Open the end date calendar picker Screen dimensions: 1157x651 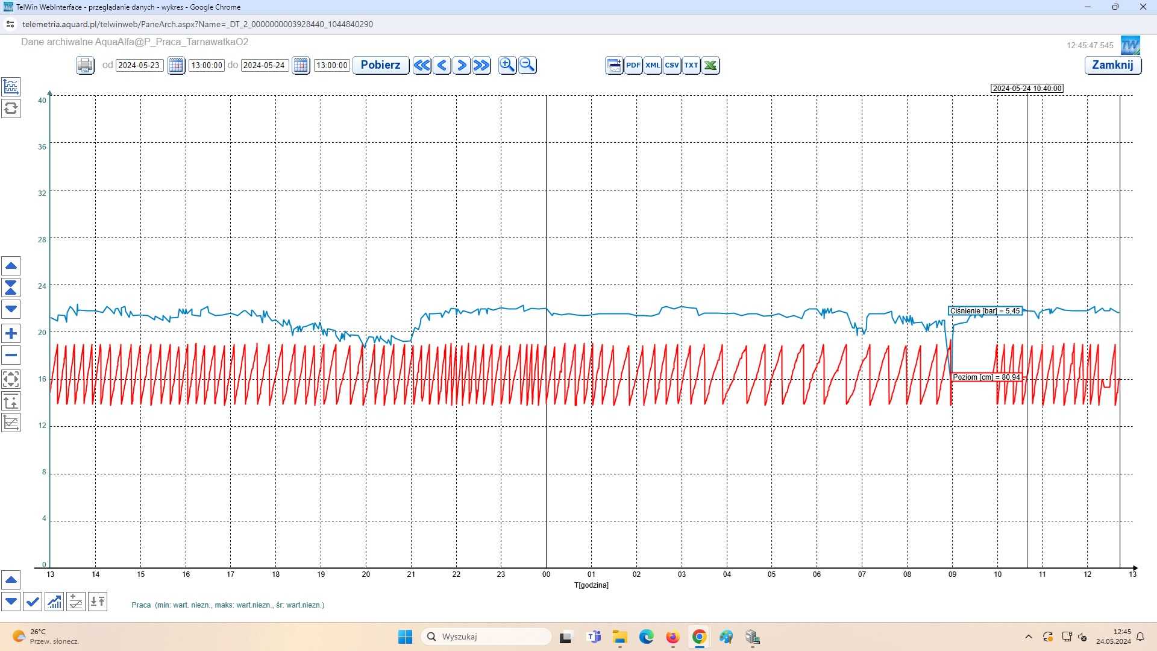tap(301, 65)
